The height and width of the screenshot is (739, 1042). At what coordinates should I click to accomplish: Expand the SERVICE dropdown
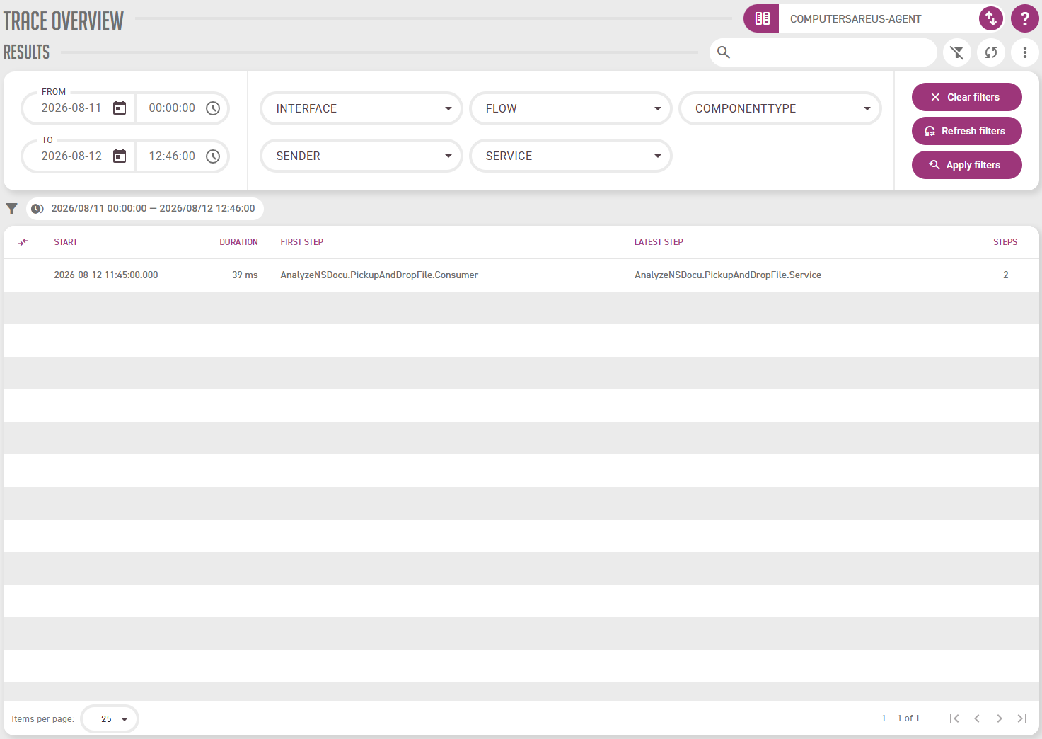pos(571,156)
